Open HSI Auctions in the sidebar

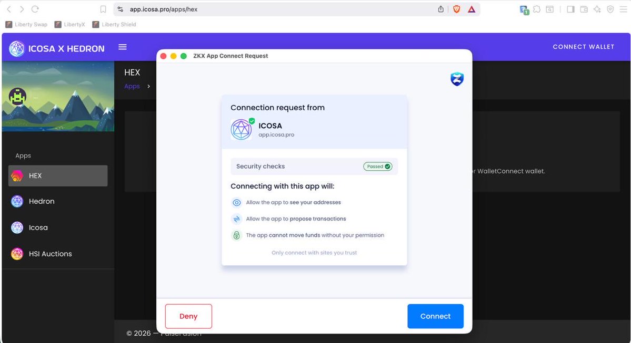(58, 254)
